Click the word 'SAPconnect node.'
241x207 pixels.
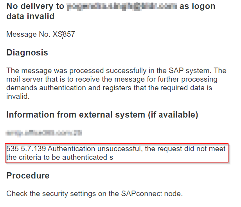pyautogui.click(x=152, y=193)
